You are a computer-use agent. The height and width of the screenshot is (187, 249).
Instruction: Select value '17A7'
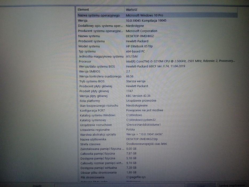point(129,91)
